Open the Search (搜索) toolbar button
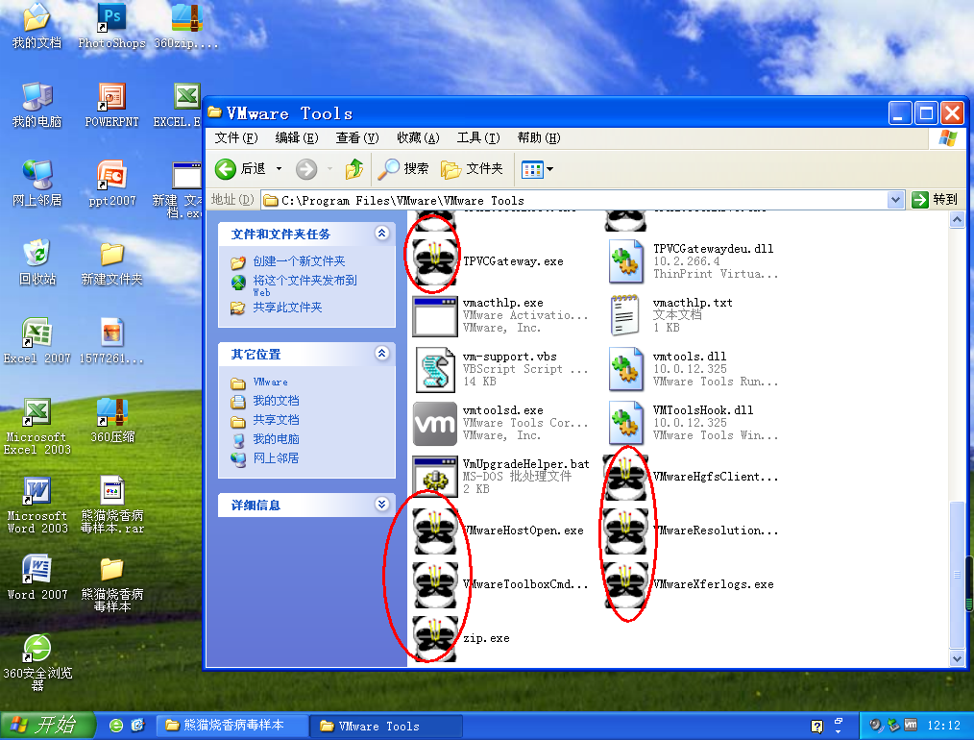The height and width of the screenshot is (740, 974). (x=403, y=169)
